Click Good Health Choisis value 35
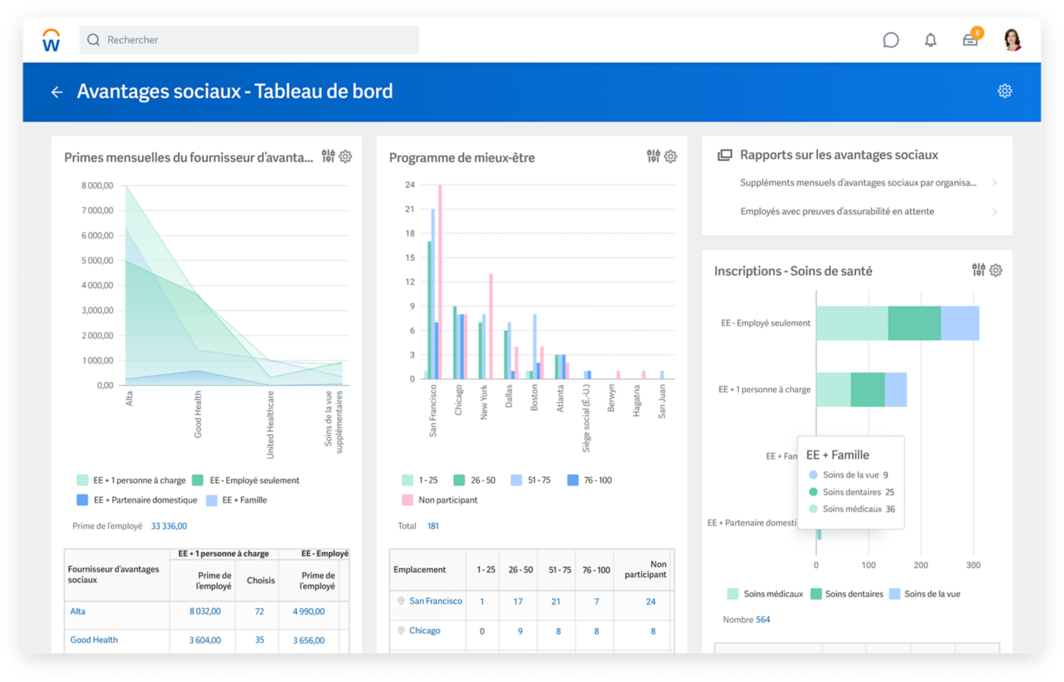1064x682 pixels. (x=260, y=639)
